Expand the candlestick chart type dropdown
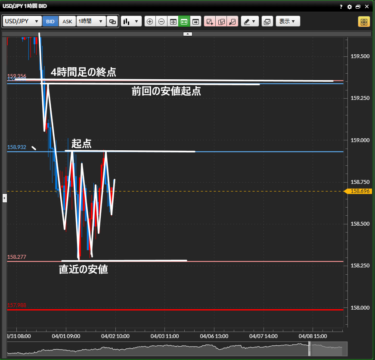 [131, 22]
